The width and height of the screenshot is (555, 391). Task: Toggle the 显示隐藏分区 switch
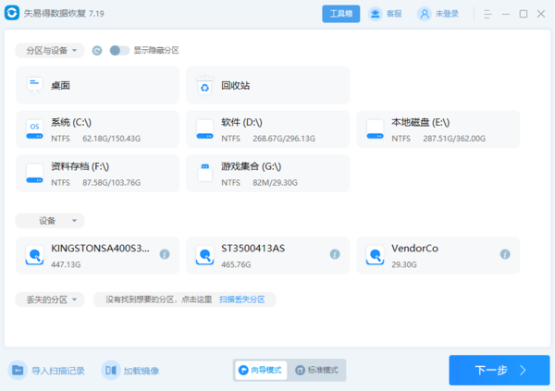pyautogui.click(x=119, y=50)
